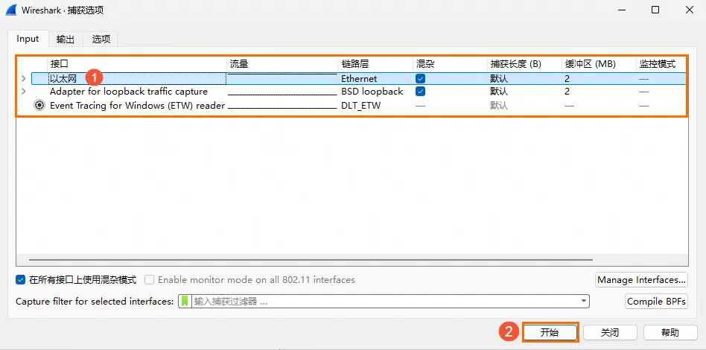Screen dimensions: 706x350
Task: Click the 捕获长度 (B) column header
Action: [524, 64]
